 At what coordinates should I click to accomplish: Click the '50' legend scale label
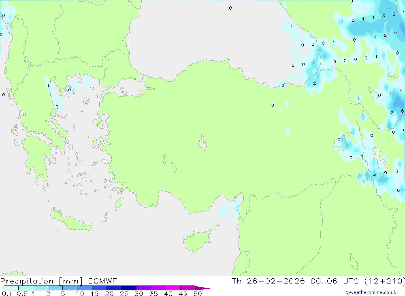(198, 294)
